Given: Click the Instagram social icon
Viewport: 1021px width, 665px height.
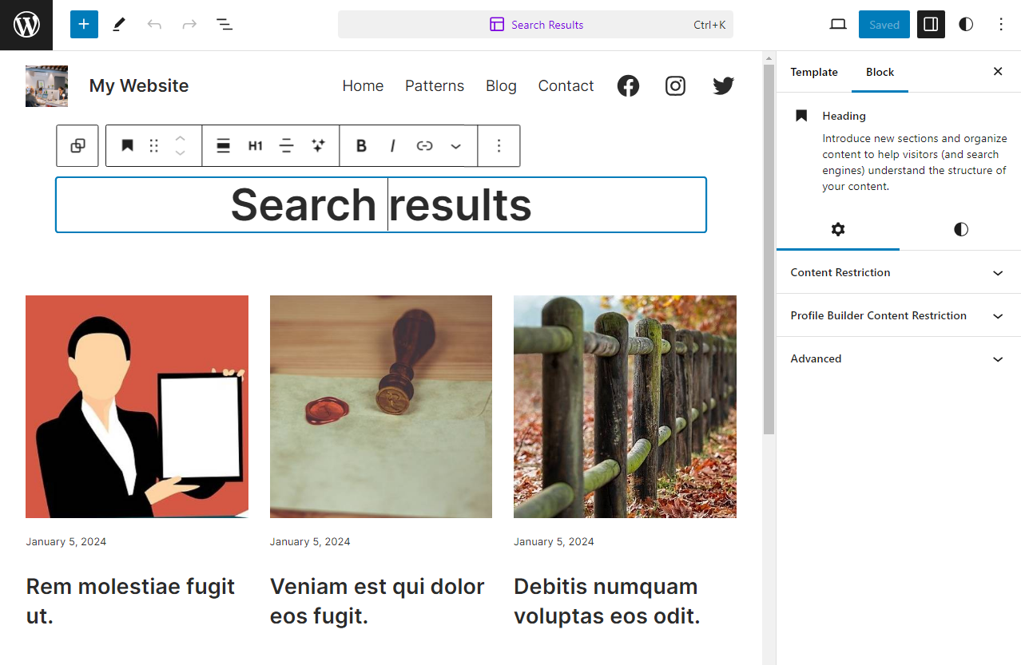Looking at the screenshot, I should pyautogui.click(x=676, y=86).
